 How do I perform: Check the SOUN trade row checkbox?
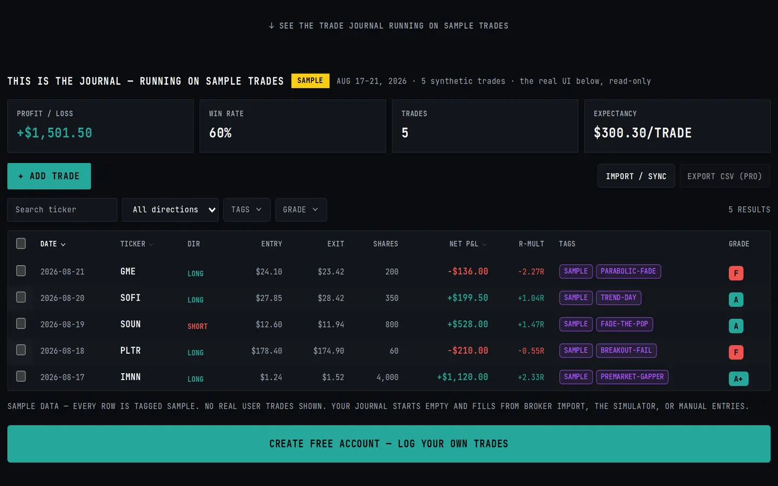tap(21, 323)
